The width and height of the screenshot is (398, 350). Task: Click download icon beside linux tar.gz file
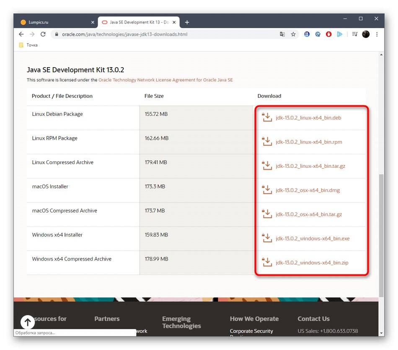(267, 165)
